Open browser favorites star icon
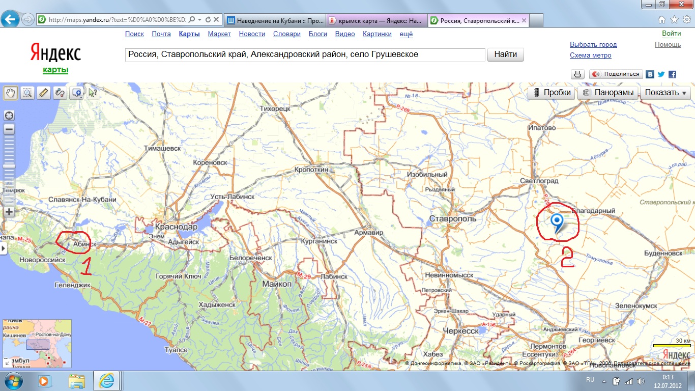The width and height of the screenshot is (695, 391). click(674, 20)
